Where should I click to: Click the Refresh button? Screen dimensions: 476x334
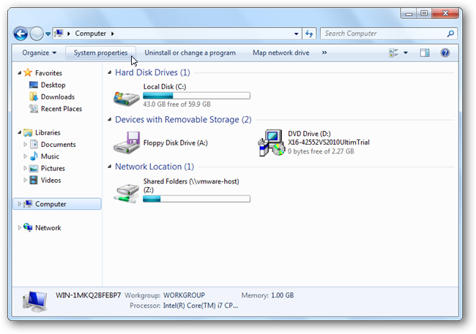(x=309, y=34)
